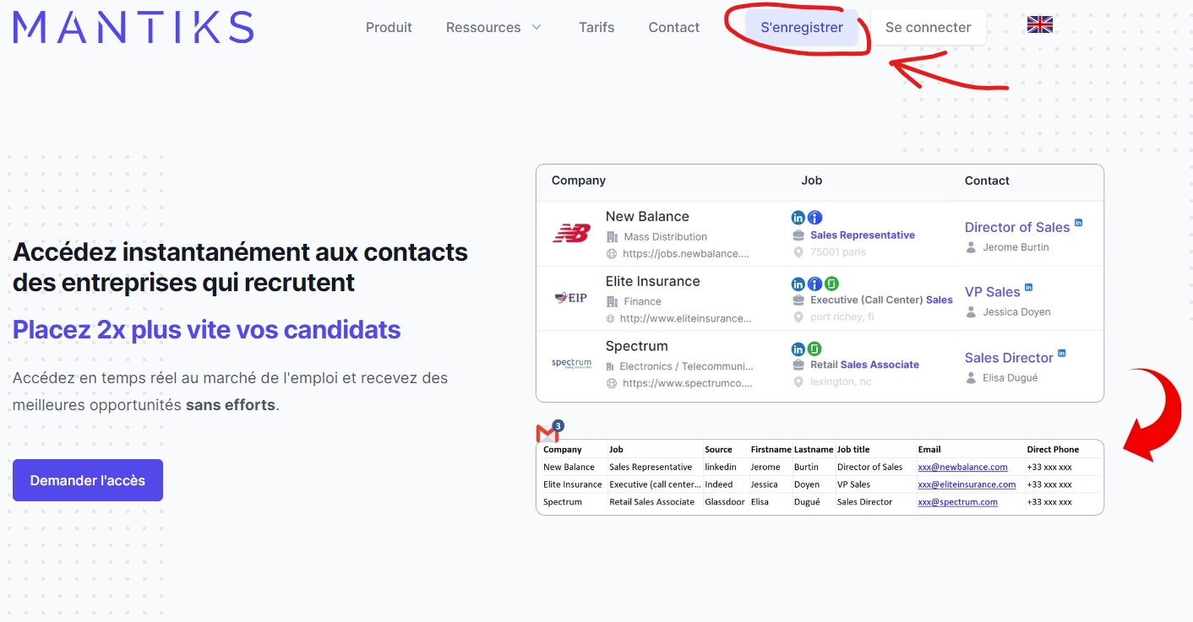Click the 'Contact' column header in table
Image resolution: width=1193 pixels, height=622 pixels.
[987, 181]
